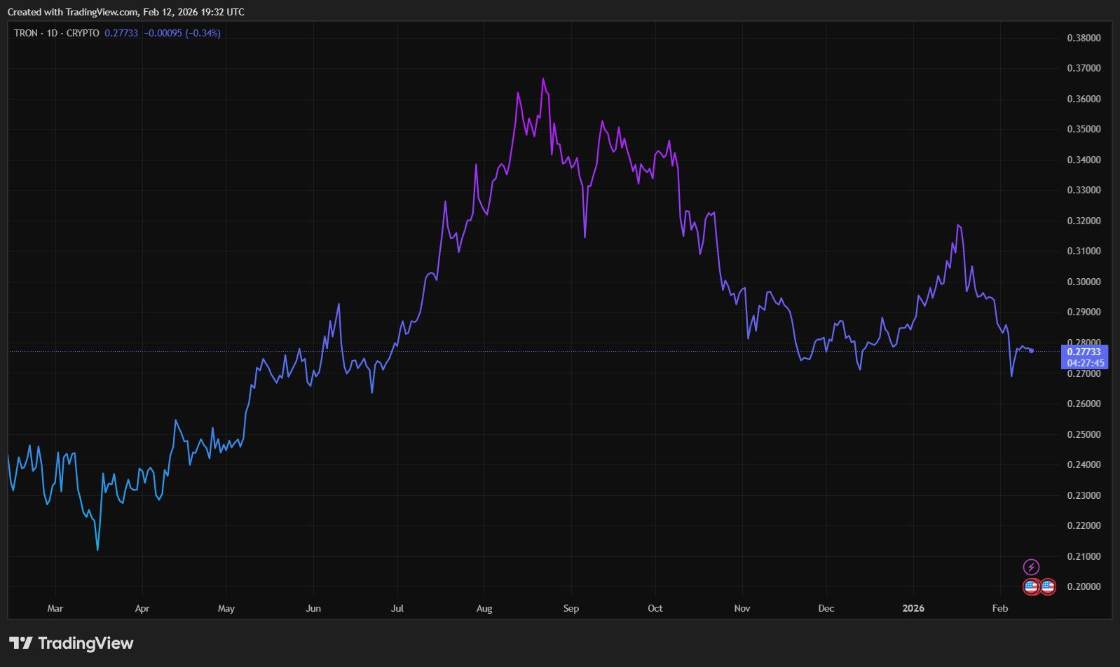Click the Feb label on time axis

(x=1000, y=608)
